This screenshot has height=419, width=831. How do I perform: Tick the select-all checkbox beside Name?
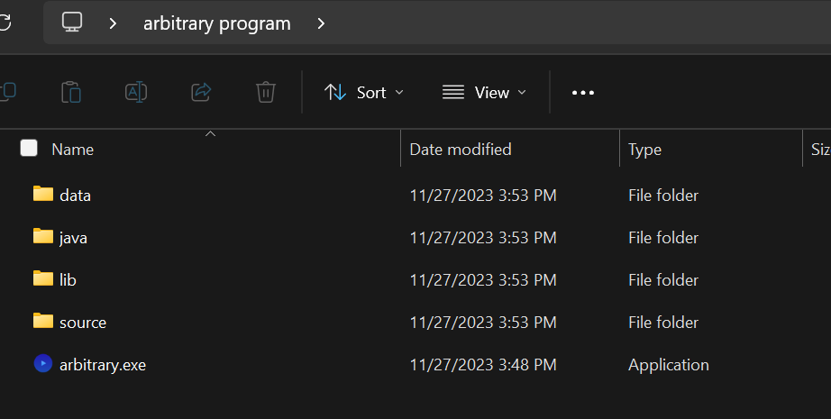tap(29, 148)
